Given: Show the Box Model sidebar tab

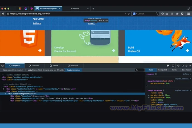Looking at the screenshot, I should pyautogui.click(x=186, y=70).
